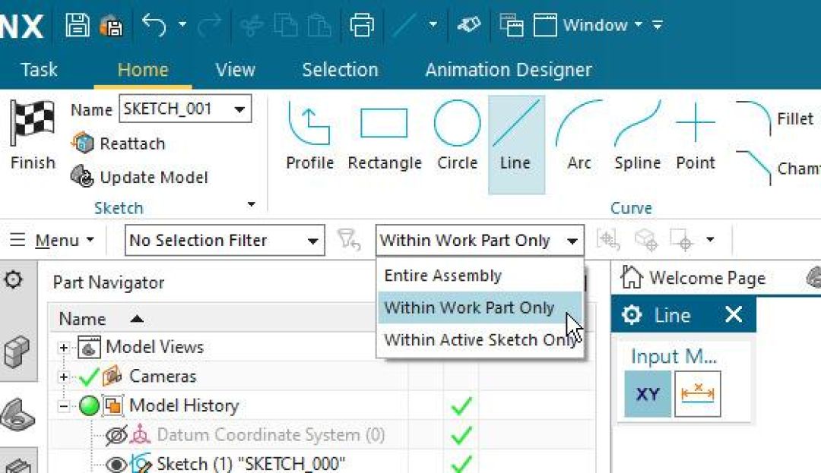Screen dimensions: 821x473
Task: Open the Undo history dropdown arrow
Action: pos(182,24)
